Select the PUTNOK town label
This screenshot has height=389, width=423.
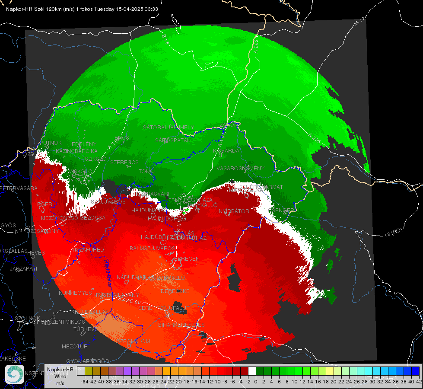(51, 143)
